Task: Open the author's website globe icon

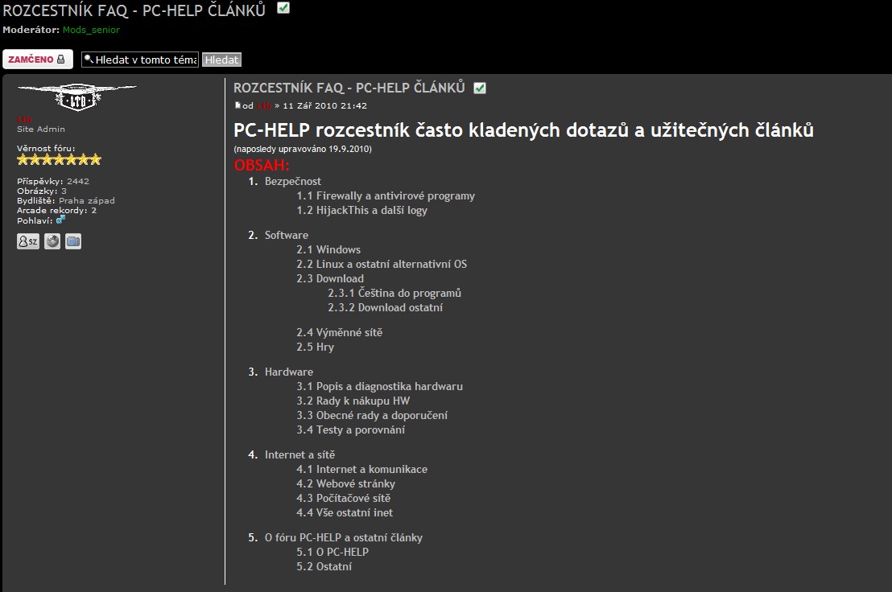Action: coord(52,241)
